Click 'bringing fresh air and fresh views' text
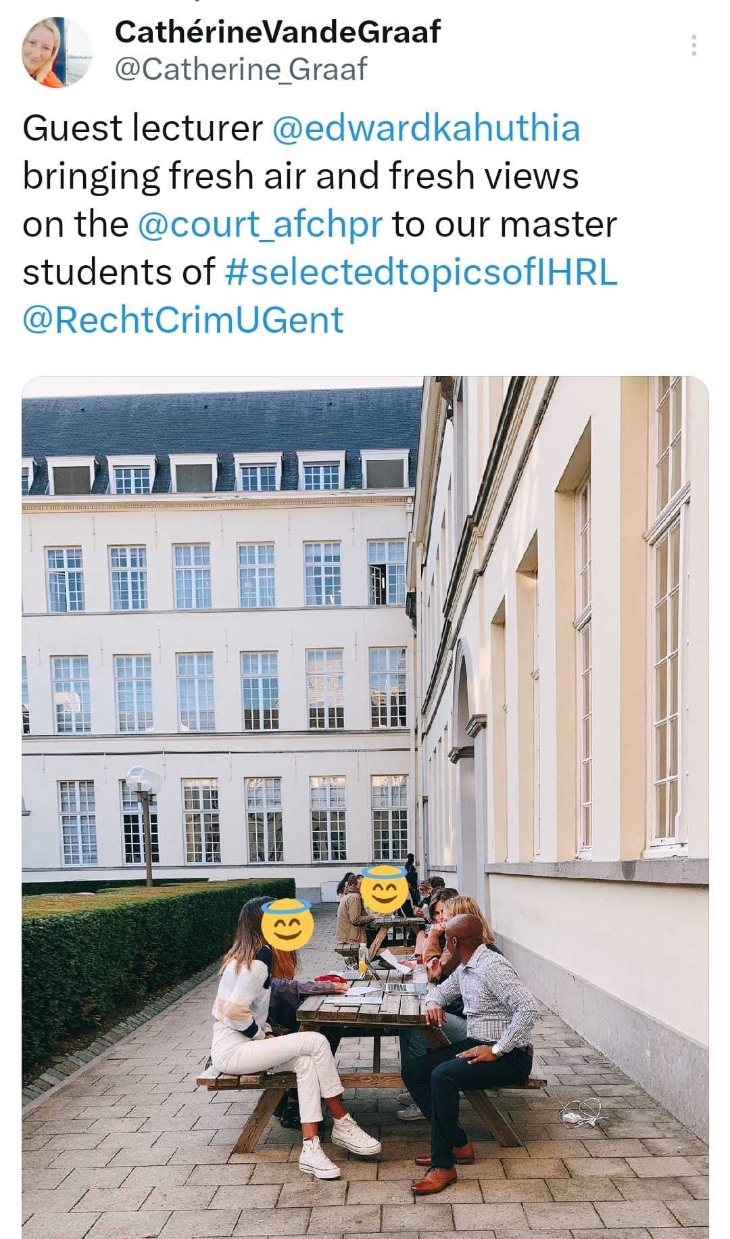 click(301, 177)
